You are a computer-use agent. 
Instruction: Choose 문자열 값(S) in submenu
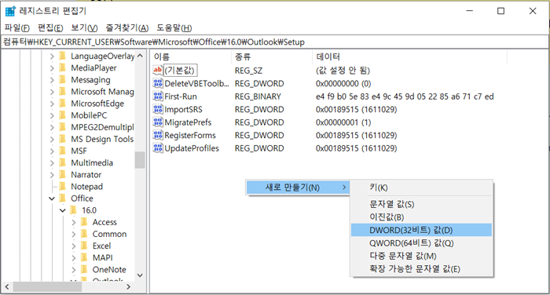(421, 204)
